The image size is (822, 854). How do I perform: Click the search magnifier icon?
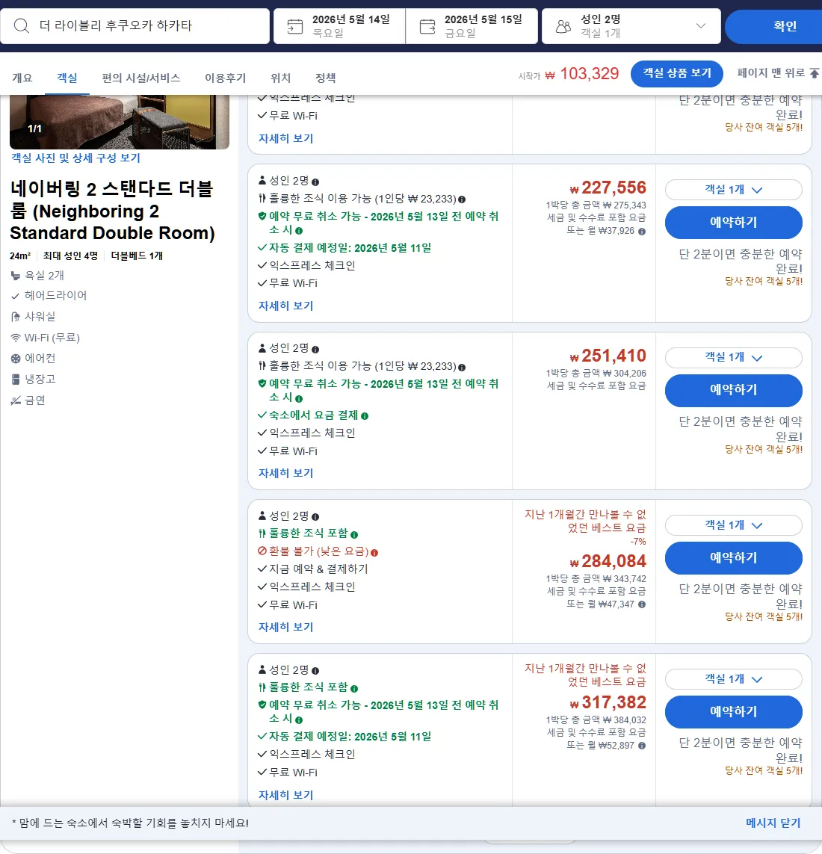point(21,25)
